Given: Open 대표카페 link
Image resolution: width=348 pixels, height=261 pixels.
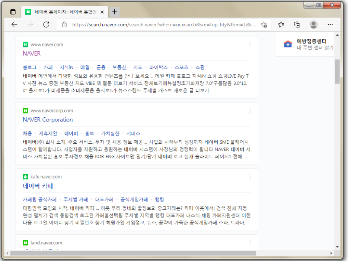Looking at the screenshot, I should coord(104,199).
